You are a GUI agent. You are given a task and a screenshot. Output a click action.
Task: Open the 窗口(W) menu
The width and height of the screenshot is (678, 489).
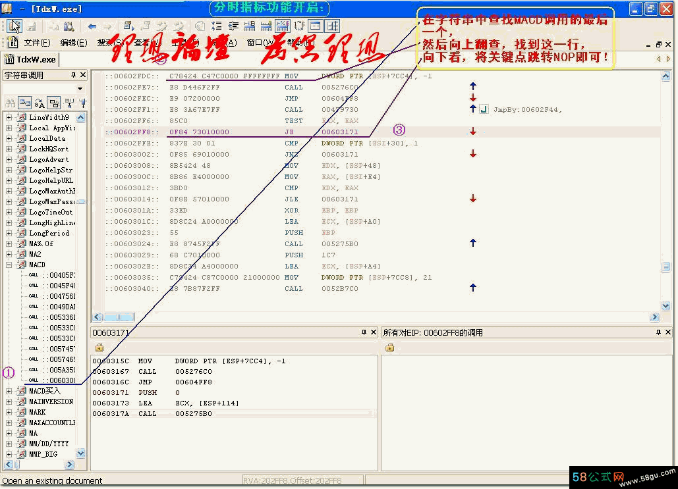point(260,42)
